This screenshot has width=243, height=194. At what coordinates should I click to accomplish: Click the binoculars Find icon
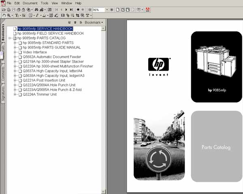[x=36, y=10]
